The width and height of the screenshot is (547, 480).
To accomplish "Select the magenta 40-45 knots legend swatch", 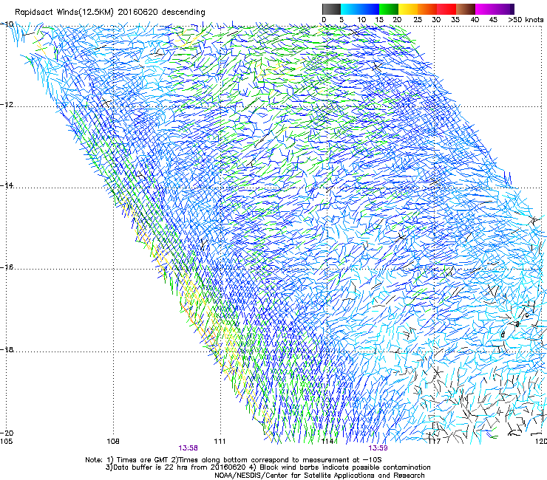I will coord(485,9).
